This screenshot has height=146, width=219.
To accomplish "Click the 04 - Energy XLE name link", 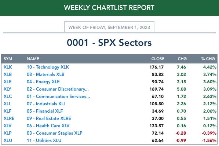I will (x=43, y=82).
